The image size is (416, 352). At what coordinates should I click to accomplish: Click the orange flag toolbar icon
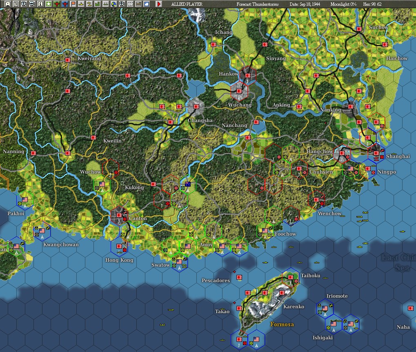(73, 4)
